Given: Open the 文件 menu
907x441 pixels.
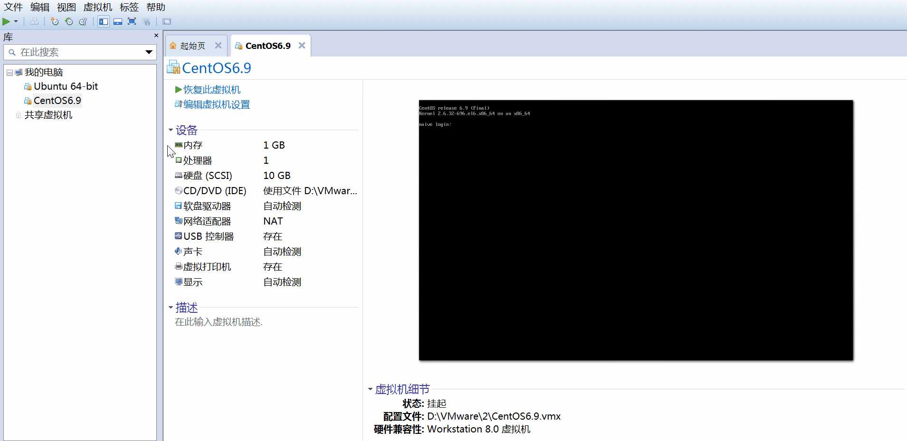Looking at the screenshot, I should point(13,7).
